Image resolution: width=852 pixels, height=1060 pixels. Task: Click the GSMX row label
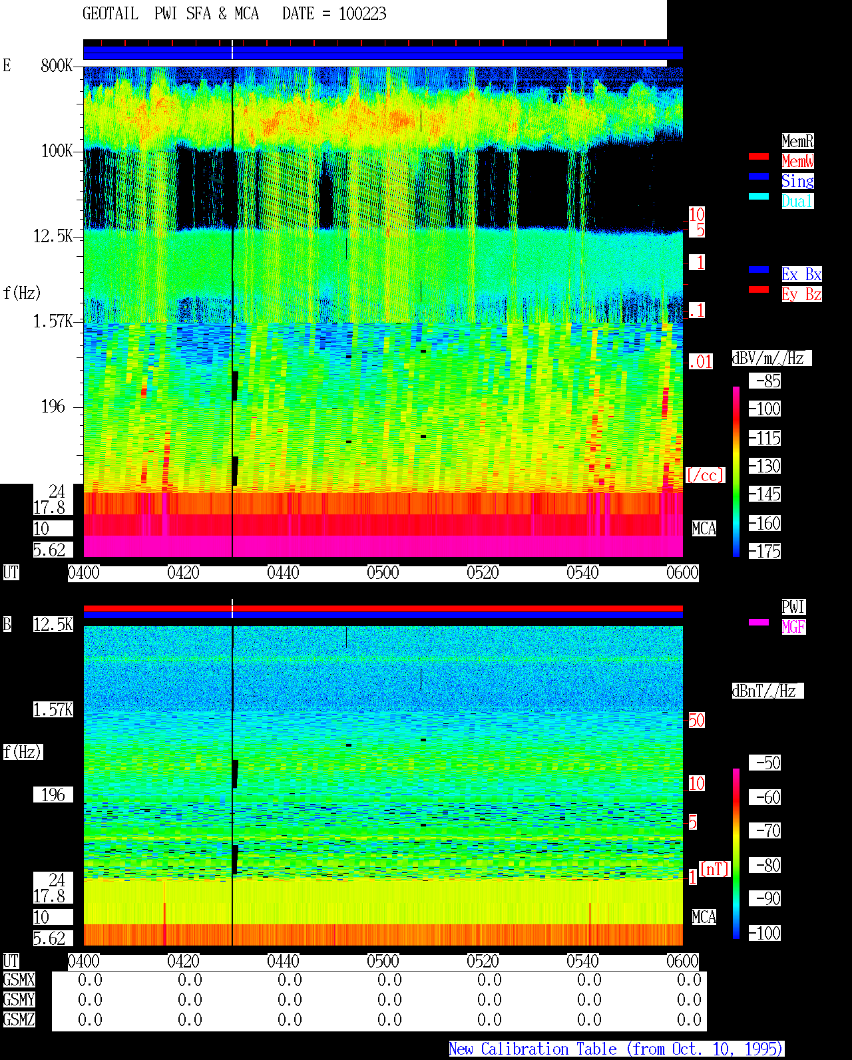point(19,980)
